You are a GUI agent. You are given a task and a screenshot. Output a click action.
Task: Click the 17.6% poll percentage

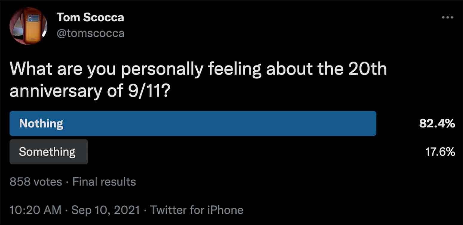click(x=440, y=152)
